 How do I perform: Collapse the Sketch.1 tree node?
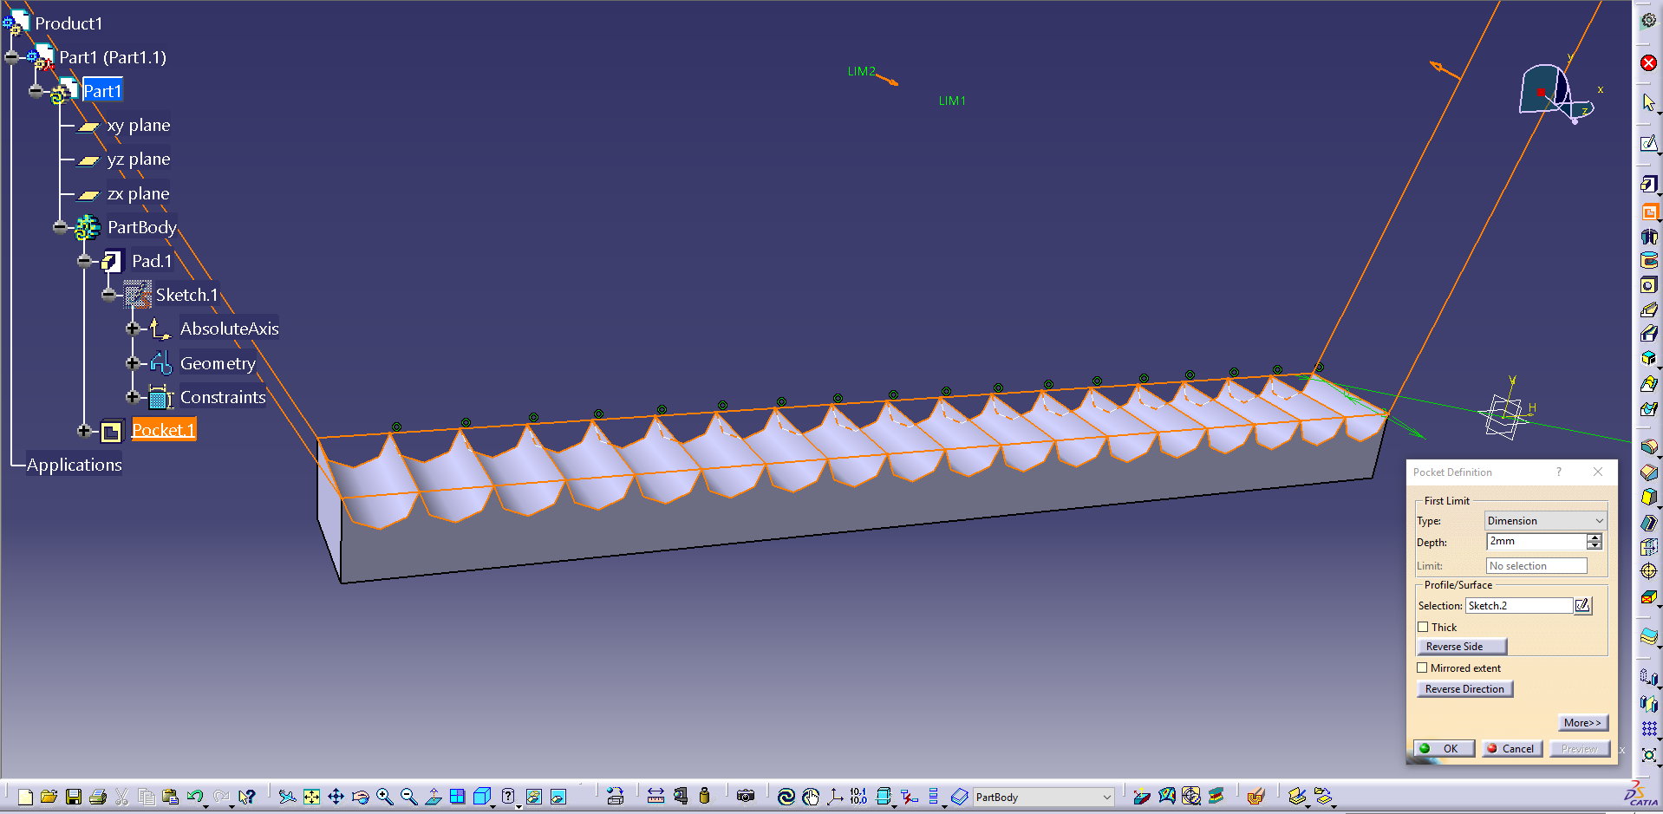(x=108, y=295)
